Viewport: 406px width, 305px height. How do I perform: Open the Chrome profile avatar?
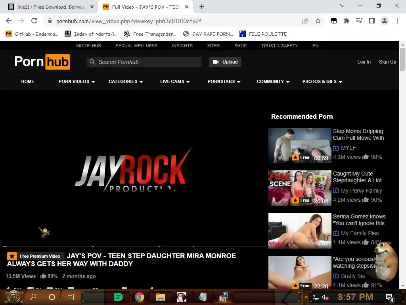click(x=385, y=21)
